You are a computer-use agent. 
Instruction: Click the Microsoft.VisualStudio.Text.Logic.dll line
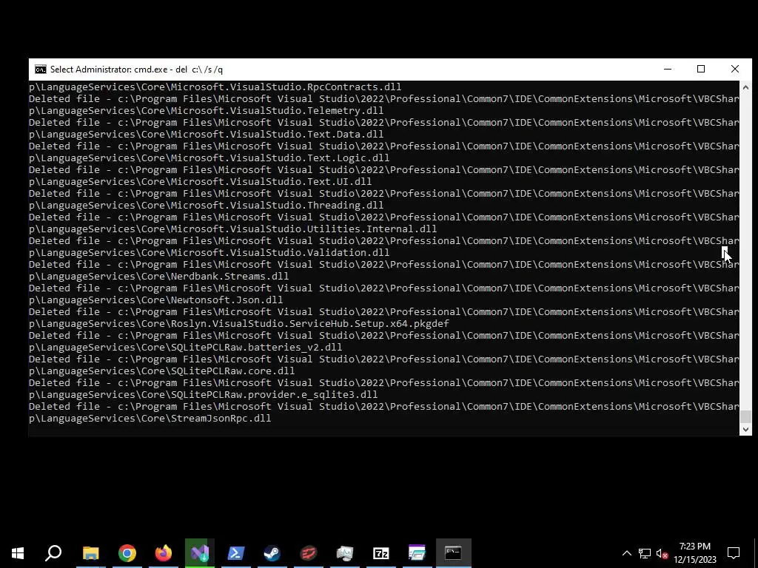[x=209, y=158]
